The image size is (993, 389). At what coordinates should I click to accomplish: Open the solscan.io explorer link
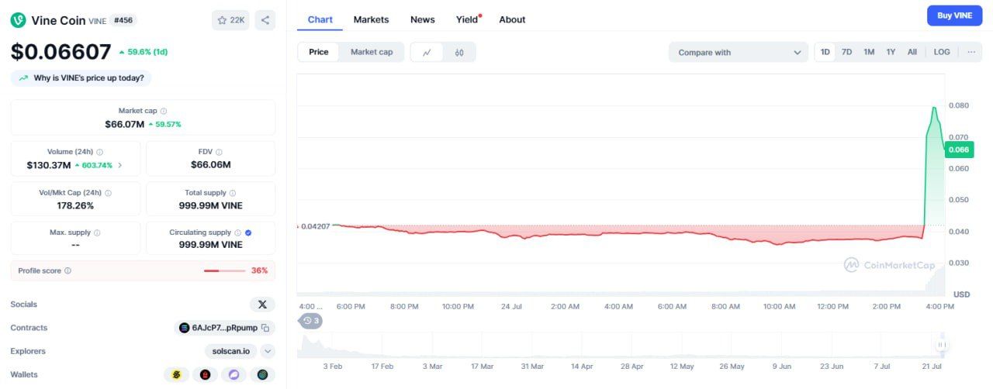(231, 351)
